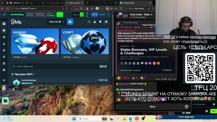Click the lightning bolt extension icon

pyautogui.click(x=4, y=14)
